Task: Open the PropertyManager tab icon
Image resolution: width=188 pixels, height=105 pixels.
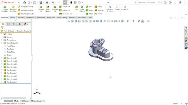Action: click(9, 24)
